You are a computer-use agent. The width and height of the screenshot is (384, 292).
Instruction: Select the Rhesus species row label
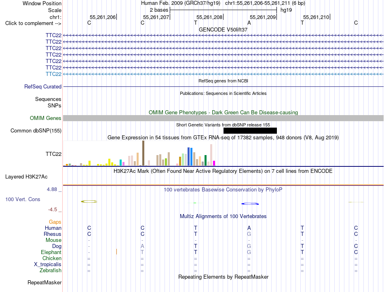click(x=53, y=234)
